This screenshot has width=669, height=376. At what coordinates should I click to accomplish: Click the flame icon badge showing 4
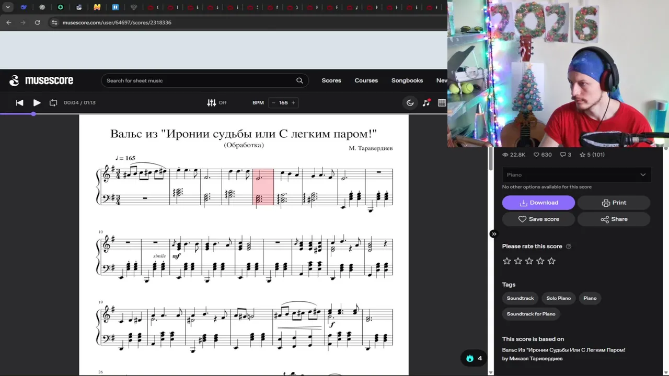point(474,358)
